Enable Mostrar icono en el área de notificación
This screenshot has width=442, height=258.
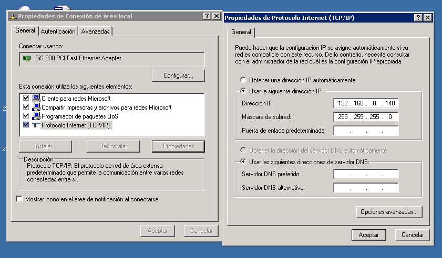pyautogui.click(x=19, y=199)
